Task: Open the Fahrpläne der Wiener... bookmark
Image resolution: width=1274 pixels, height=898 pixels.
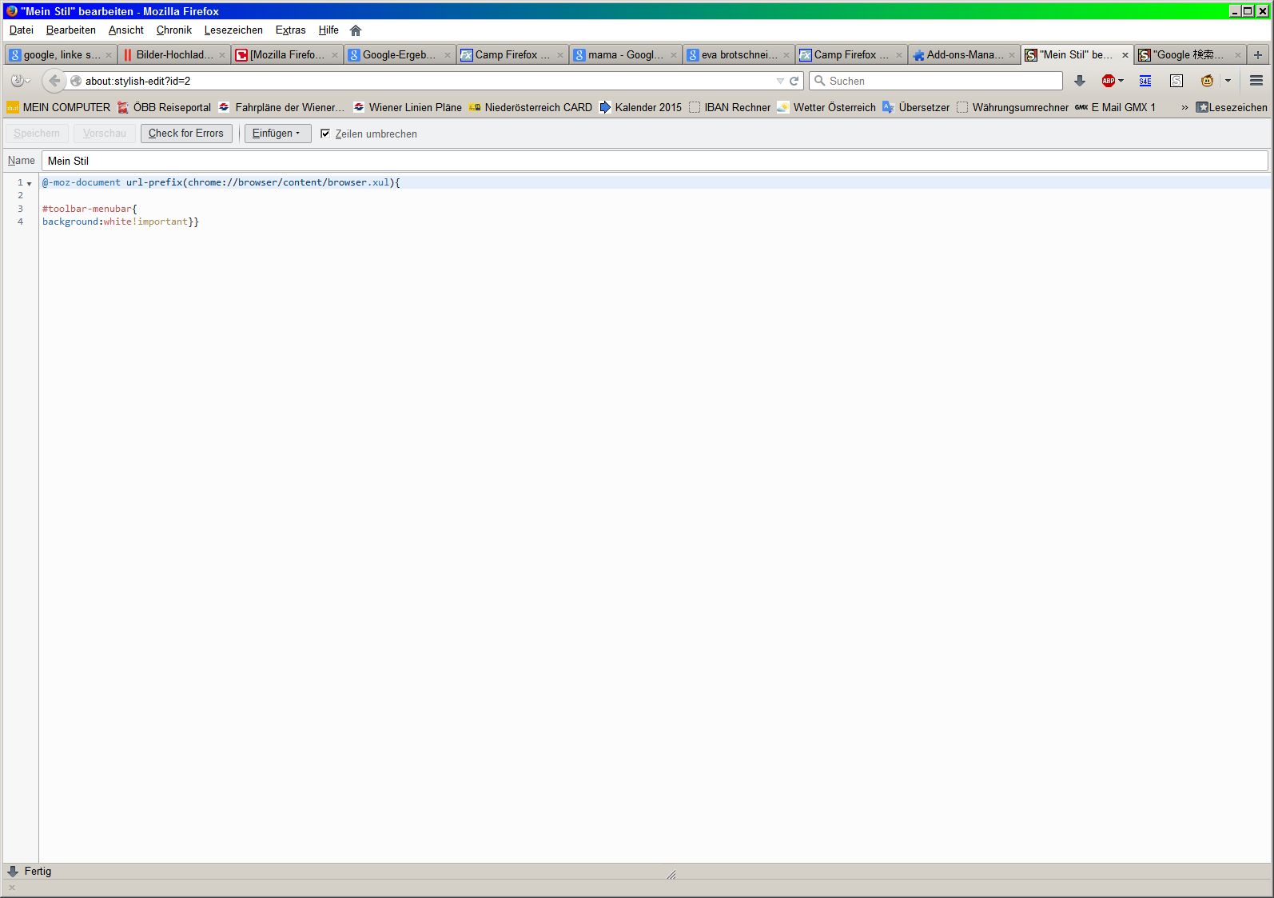Action: tap(281, 107)
